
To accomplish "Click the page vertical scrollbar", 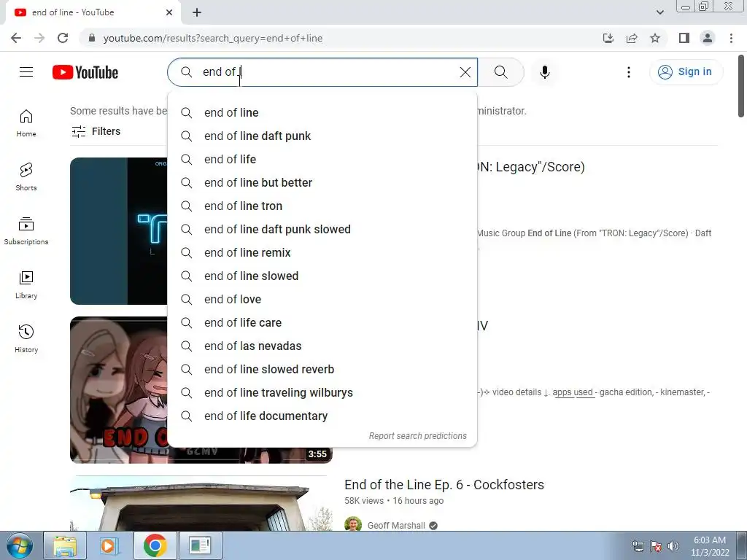I will click(x=741, y=86).
